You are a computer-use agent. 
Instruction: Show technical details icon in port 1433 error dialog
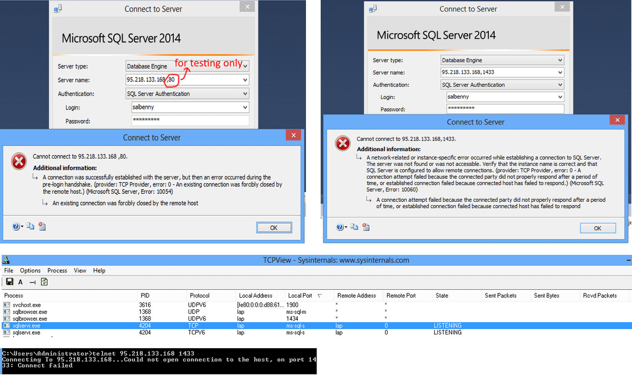(366, 227)
